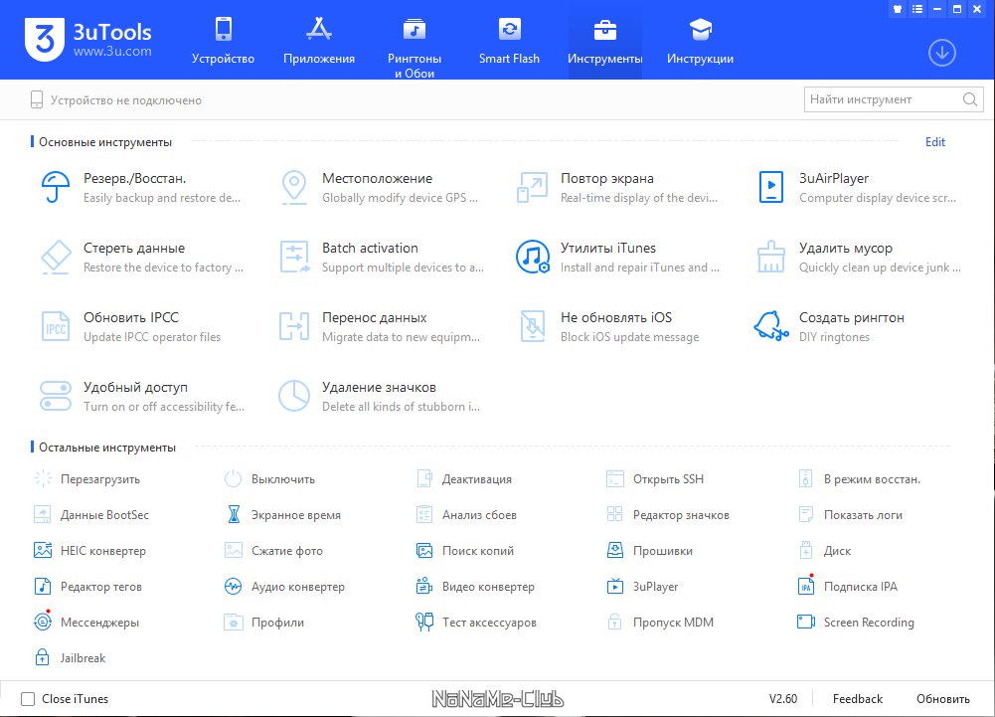
Task: Open Профили
Action: [x=264, y=623]
